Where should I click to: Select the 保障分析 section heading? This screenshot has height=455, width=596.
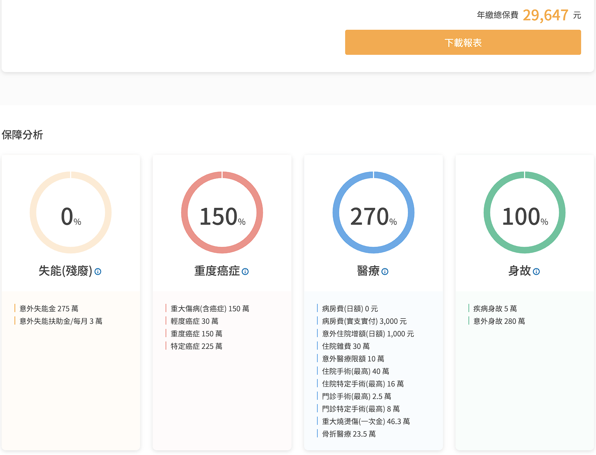coord(22,135)
